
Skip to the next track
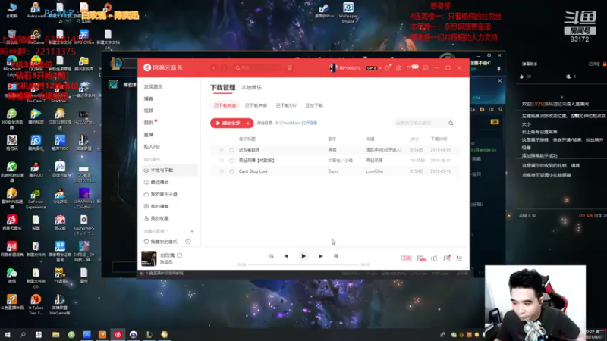point(320,256)
